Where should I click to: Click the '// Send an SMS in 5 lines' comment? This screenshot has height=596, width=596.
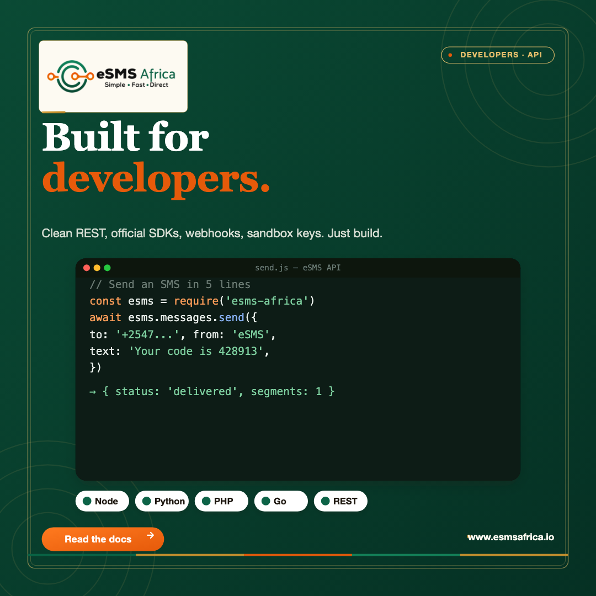click(170, 284)
